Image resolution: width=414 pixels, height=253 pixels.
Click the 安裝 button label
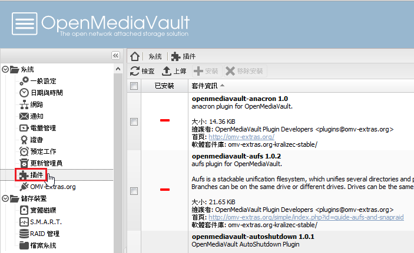coord(212,71)
